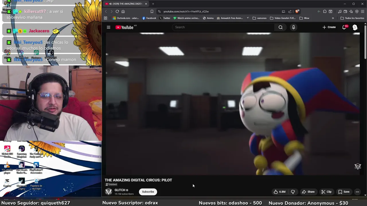Mute the tab via speaker icon
The image size is (367, 206).
click(110, 4)
